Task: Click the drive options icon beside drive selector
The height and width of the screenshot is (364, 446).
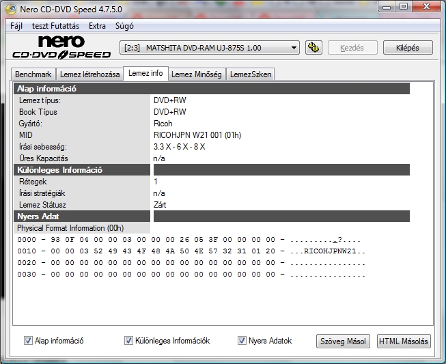Action: click(x=313, y=48)
